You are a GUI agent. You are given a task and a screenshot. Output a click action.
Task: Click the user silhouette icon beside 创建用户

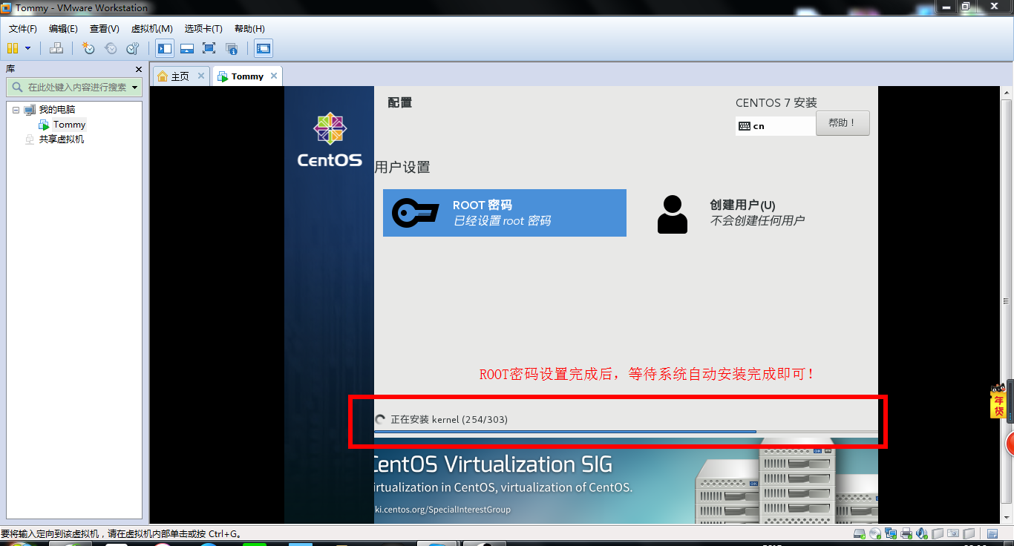[x=673, y=214]
